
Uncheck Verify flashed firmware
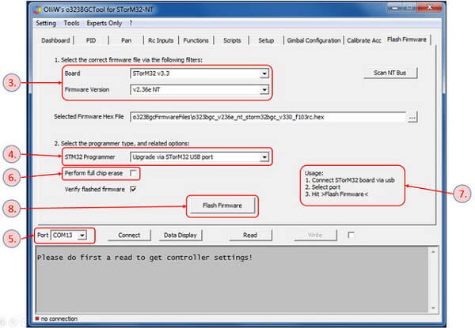(x=133, y=189)
